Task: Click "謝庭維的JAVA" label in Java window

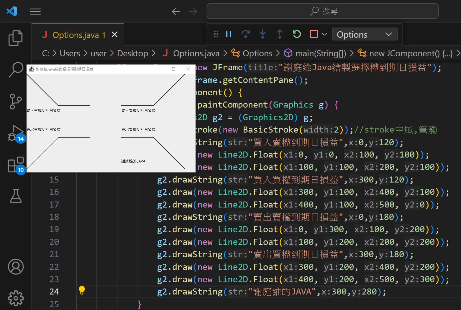Action: point(134,161)
